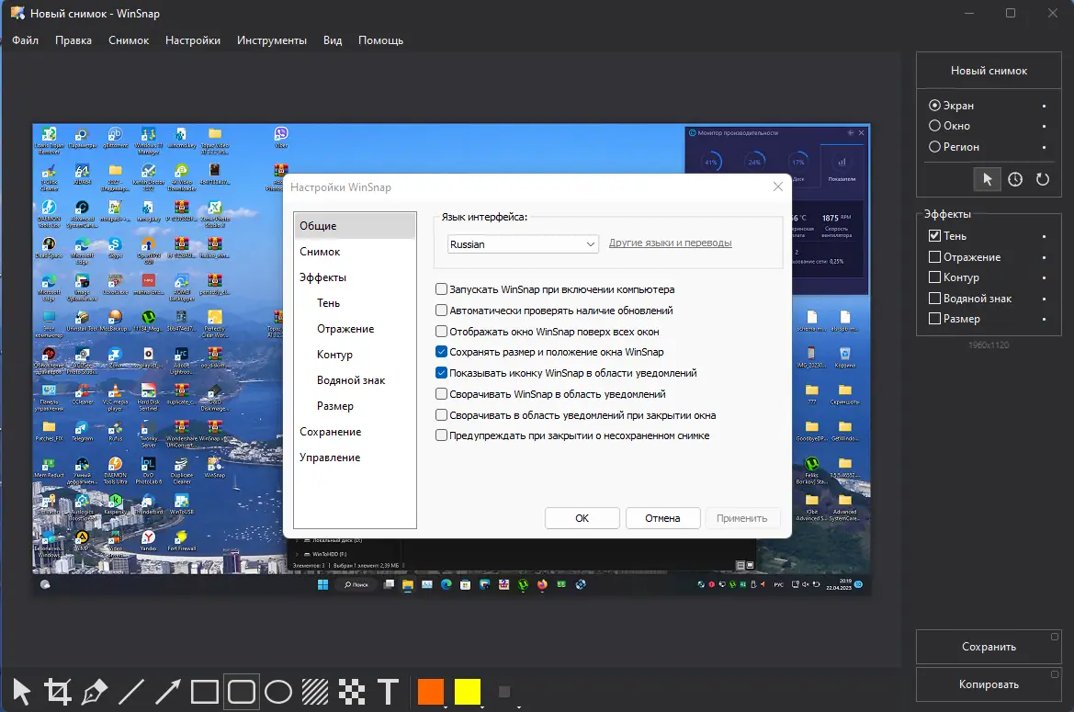Click Отмена in the settings dialog
This screenshot has width=1074, height=712.
(x=662, y=518)
